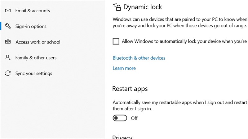Toggle the Restart apps switch on
Image resolution: width=248 pixels, height=139 pixels.
[120, 118]
